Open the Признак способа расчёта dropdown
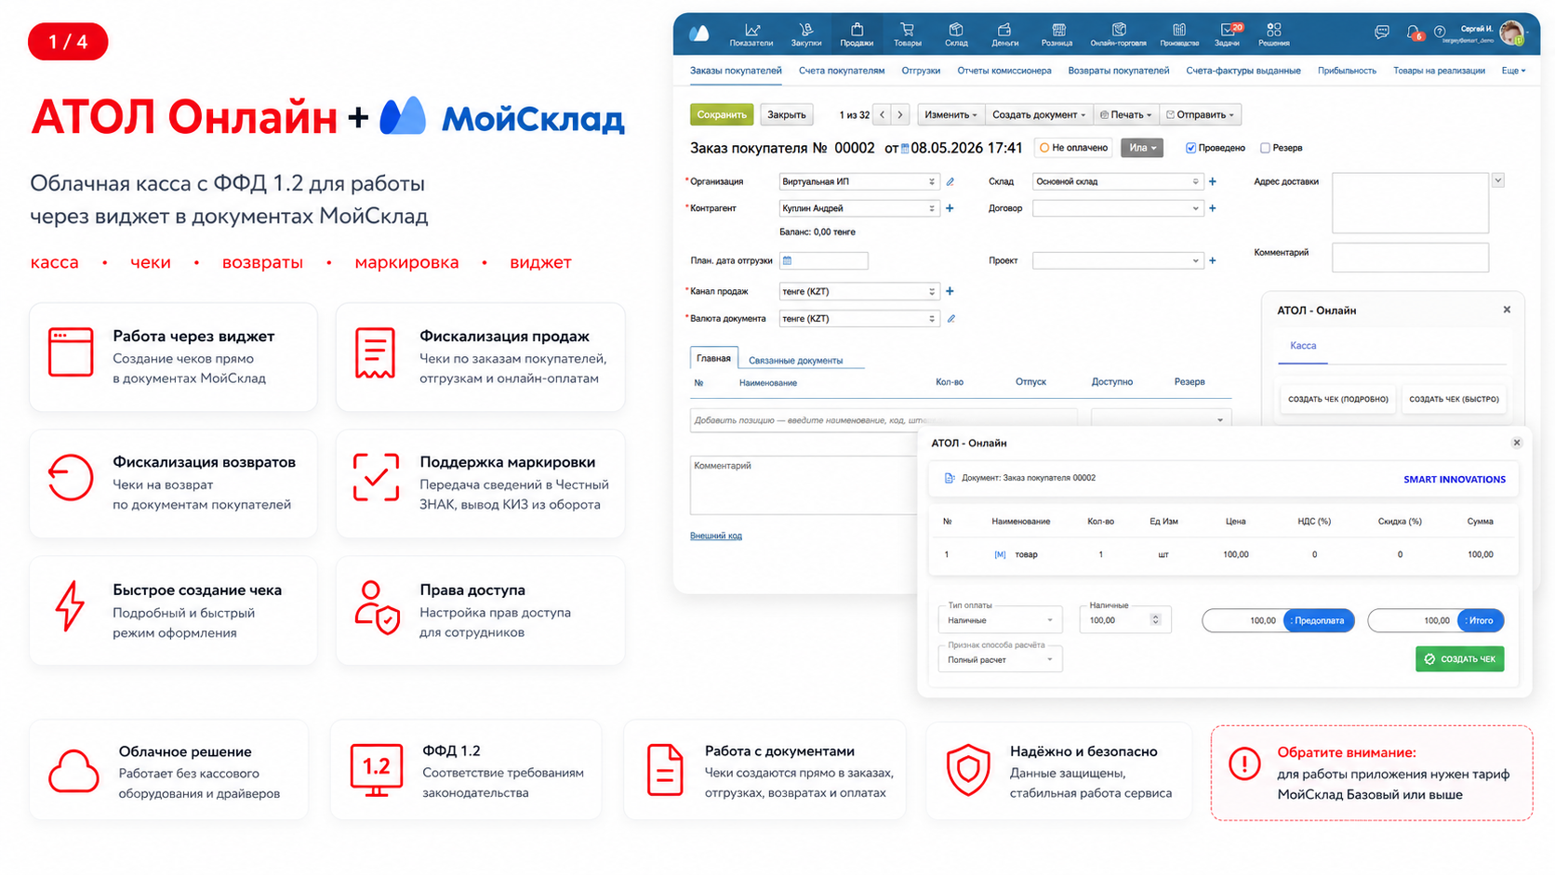 point(1000,659)
